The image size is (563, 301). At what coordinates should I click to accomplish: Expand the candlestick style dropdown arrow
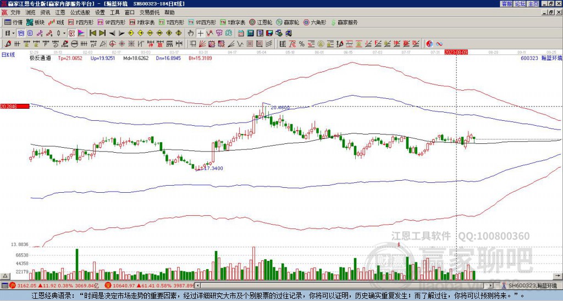64,34
